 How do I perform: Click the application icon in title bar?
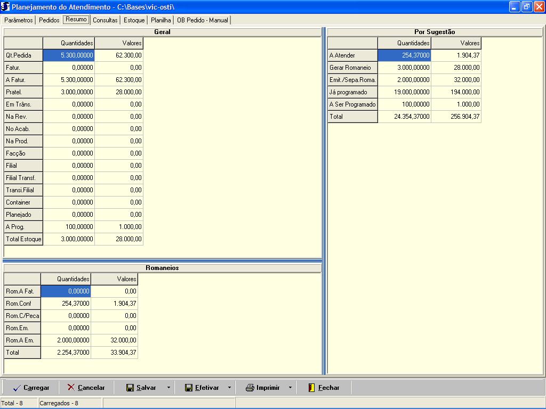[x=5, y=6]
